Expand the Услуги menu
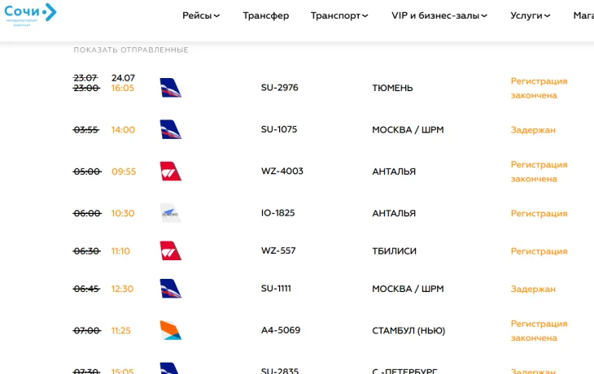The height and width of the screenshot is (374, 594). tap(530, 15)
